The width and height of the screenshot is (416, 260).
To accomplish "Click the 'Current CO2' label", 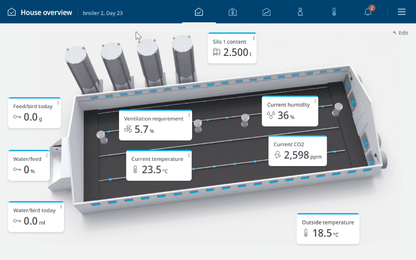I will (289, 144).
